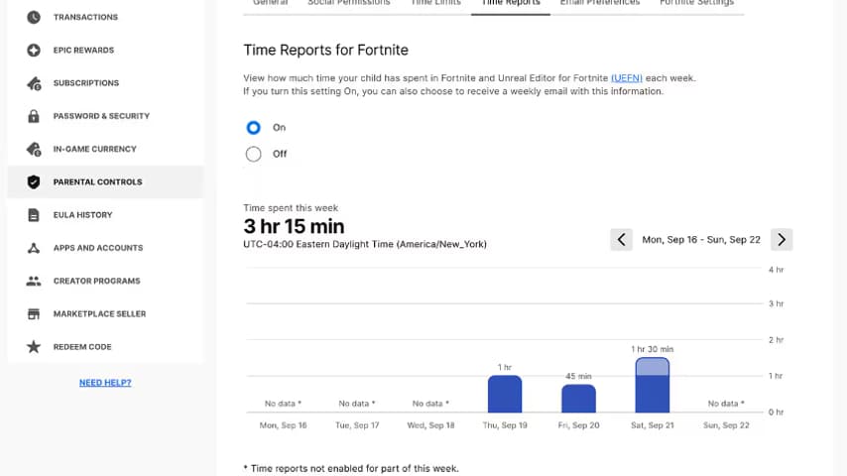Click the '45 min' bar label

click(x=578, y=376)
